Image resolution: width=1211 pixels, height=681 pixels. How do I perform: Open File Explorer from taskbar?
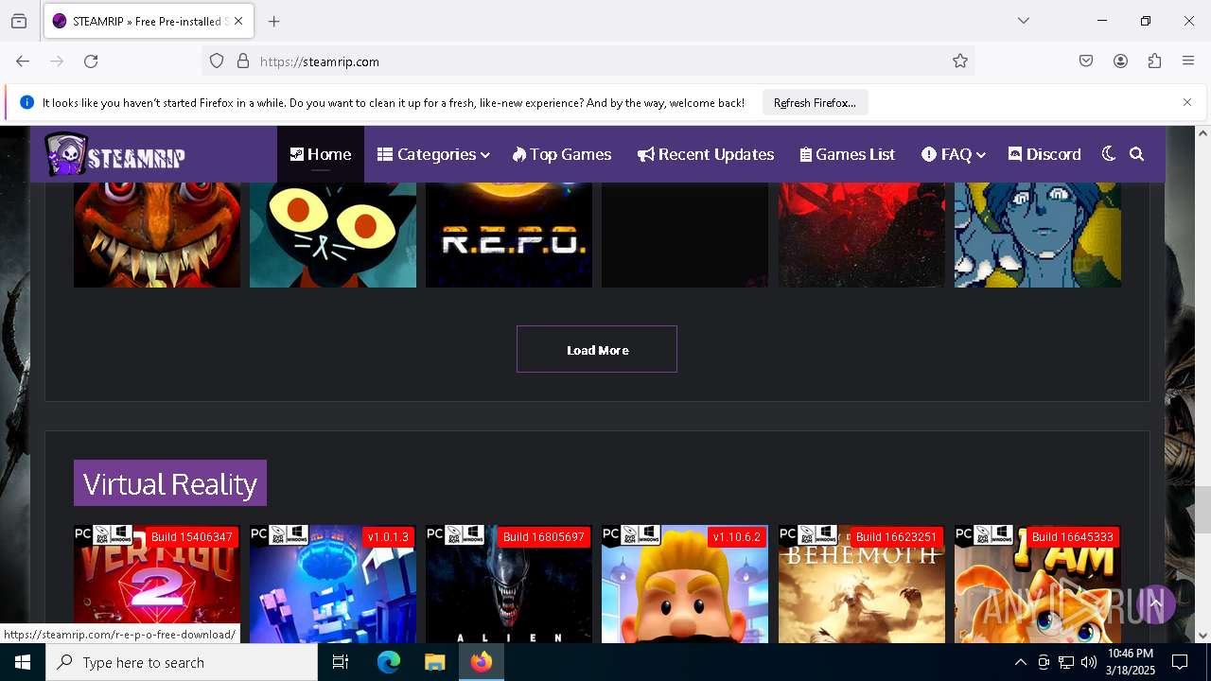tap(434, 662)
